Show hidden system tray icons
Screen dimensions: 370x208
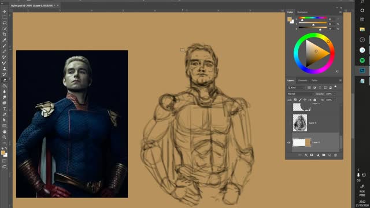point(358,170)
